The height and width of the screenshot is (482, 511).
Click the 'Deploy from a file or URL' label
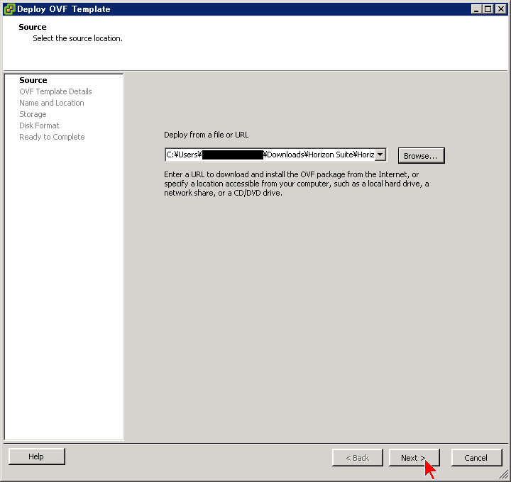tap(207, 135)
